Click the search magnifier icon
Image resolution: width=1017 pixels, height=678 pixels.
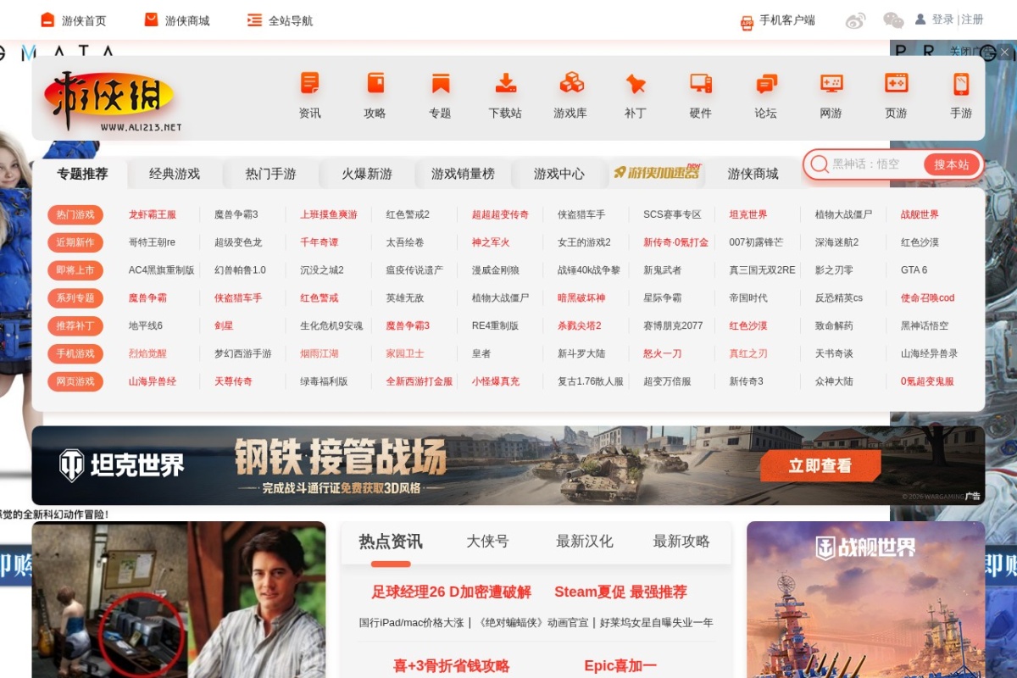(820, 164)
